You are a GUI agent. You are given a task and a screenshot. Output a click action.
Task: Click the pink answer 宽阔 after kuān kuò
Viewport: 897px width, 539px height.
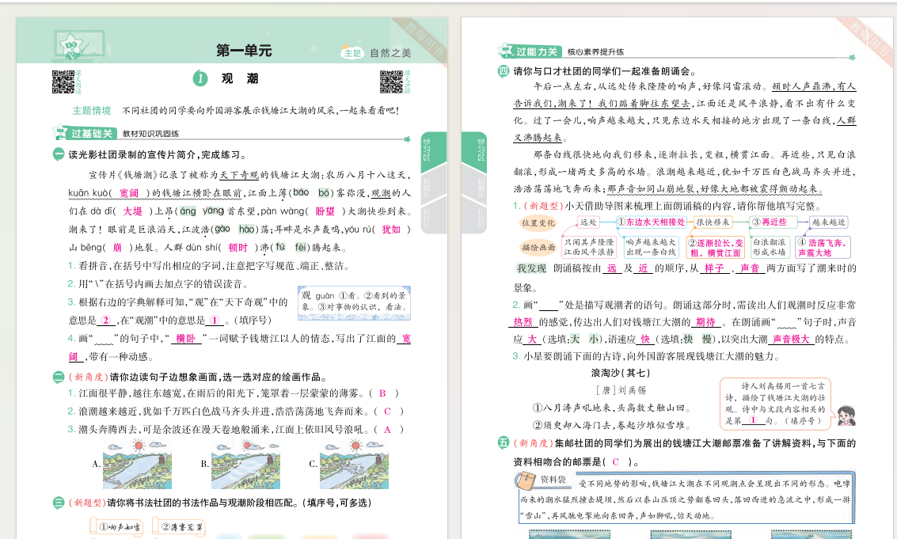(x=129, y=193)
